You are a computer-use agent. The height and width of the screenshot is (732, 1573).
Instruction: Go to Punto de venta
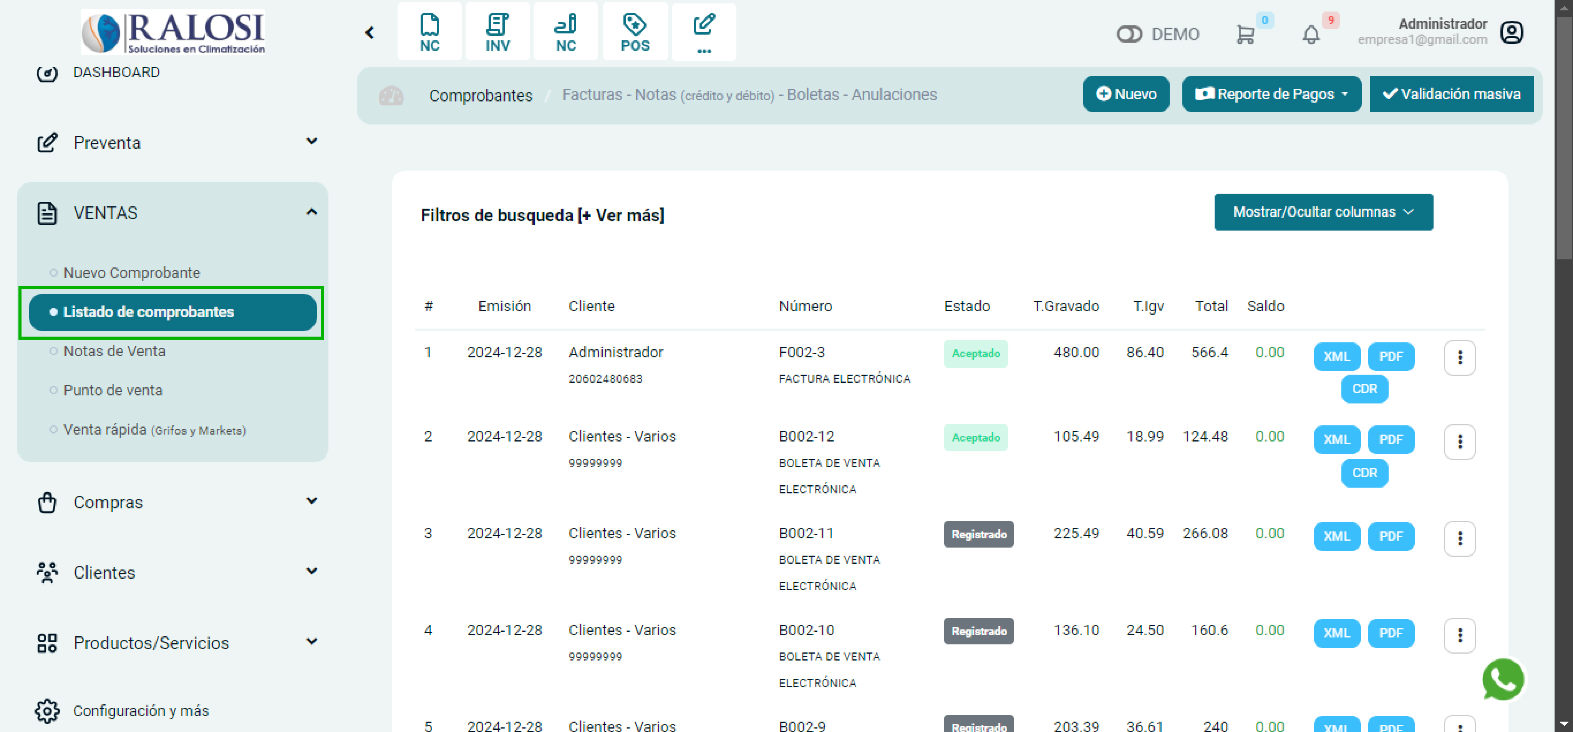(x=113, y=390)
